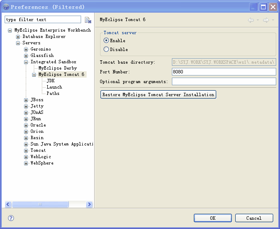Click the Back navigation arrow
The height and width of the screenshot is (229, 280).
[251, 20]
